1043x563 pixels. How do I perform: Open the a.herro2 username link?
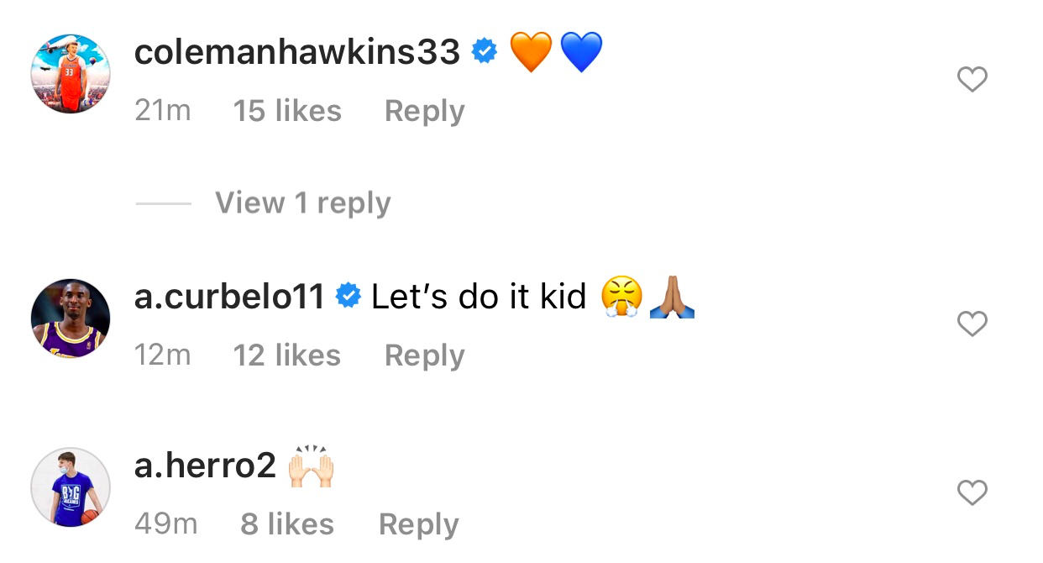pyautogui.click(x=205, y=465)
